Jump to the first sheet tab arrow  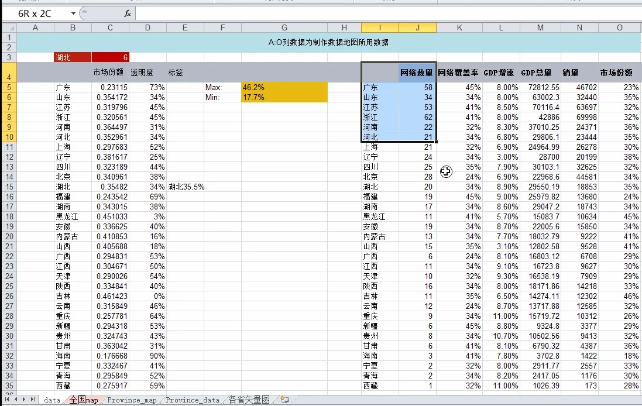[x=8, y=400]
